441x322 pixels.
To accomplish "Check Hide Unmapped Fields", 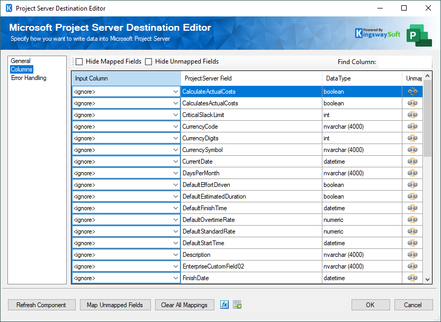I will pos(148,61).
